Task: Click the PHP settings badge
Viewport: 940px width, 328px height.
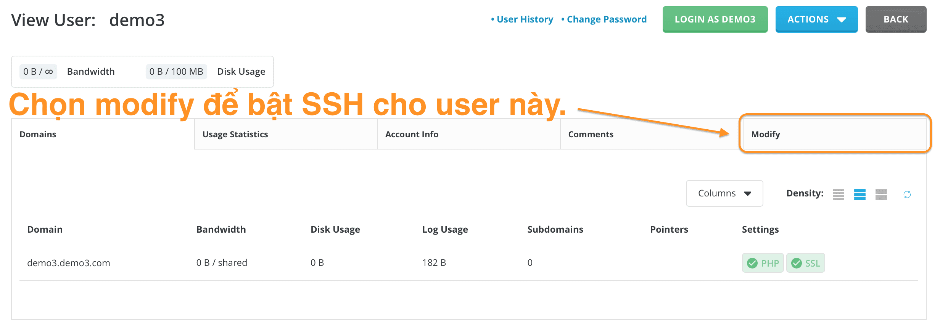Action: click(763, 263)
